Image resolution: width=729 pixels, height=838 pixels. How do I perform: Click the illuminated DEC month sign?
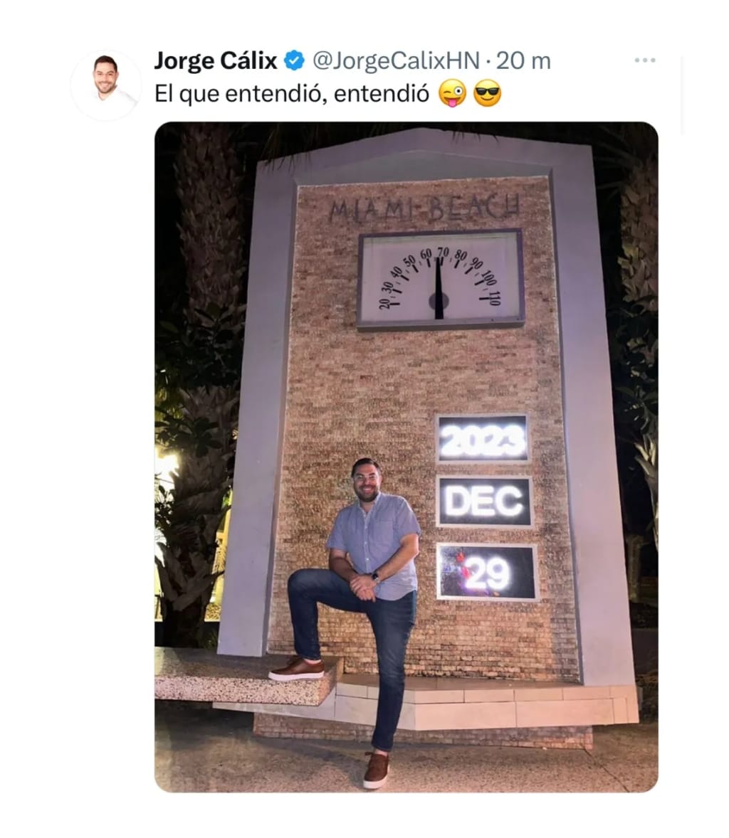pos(484,502)
